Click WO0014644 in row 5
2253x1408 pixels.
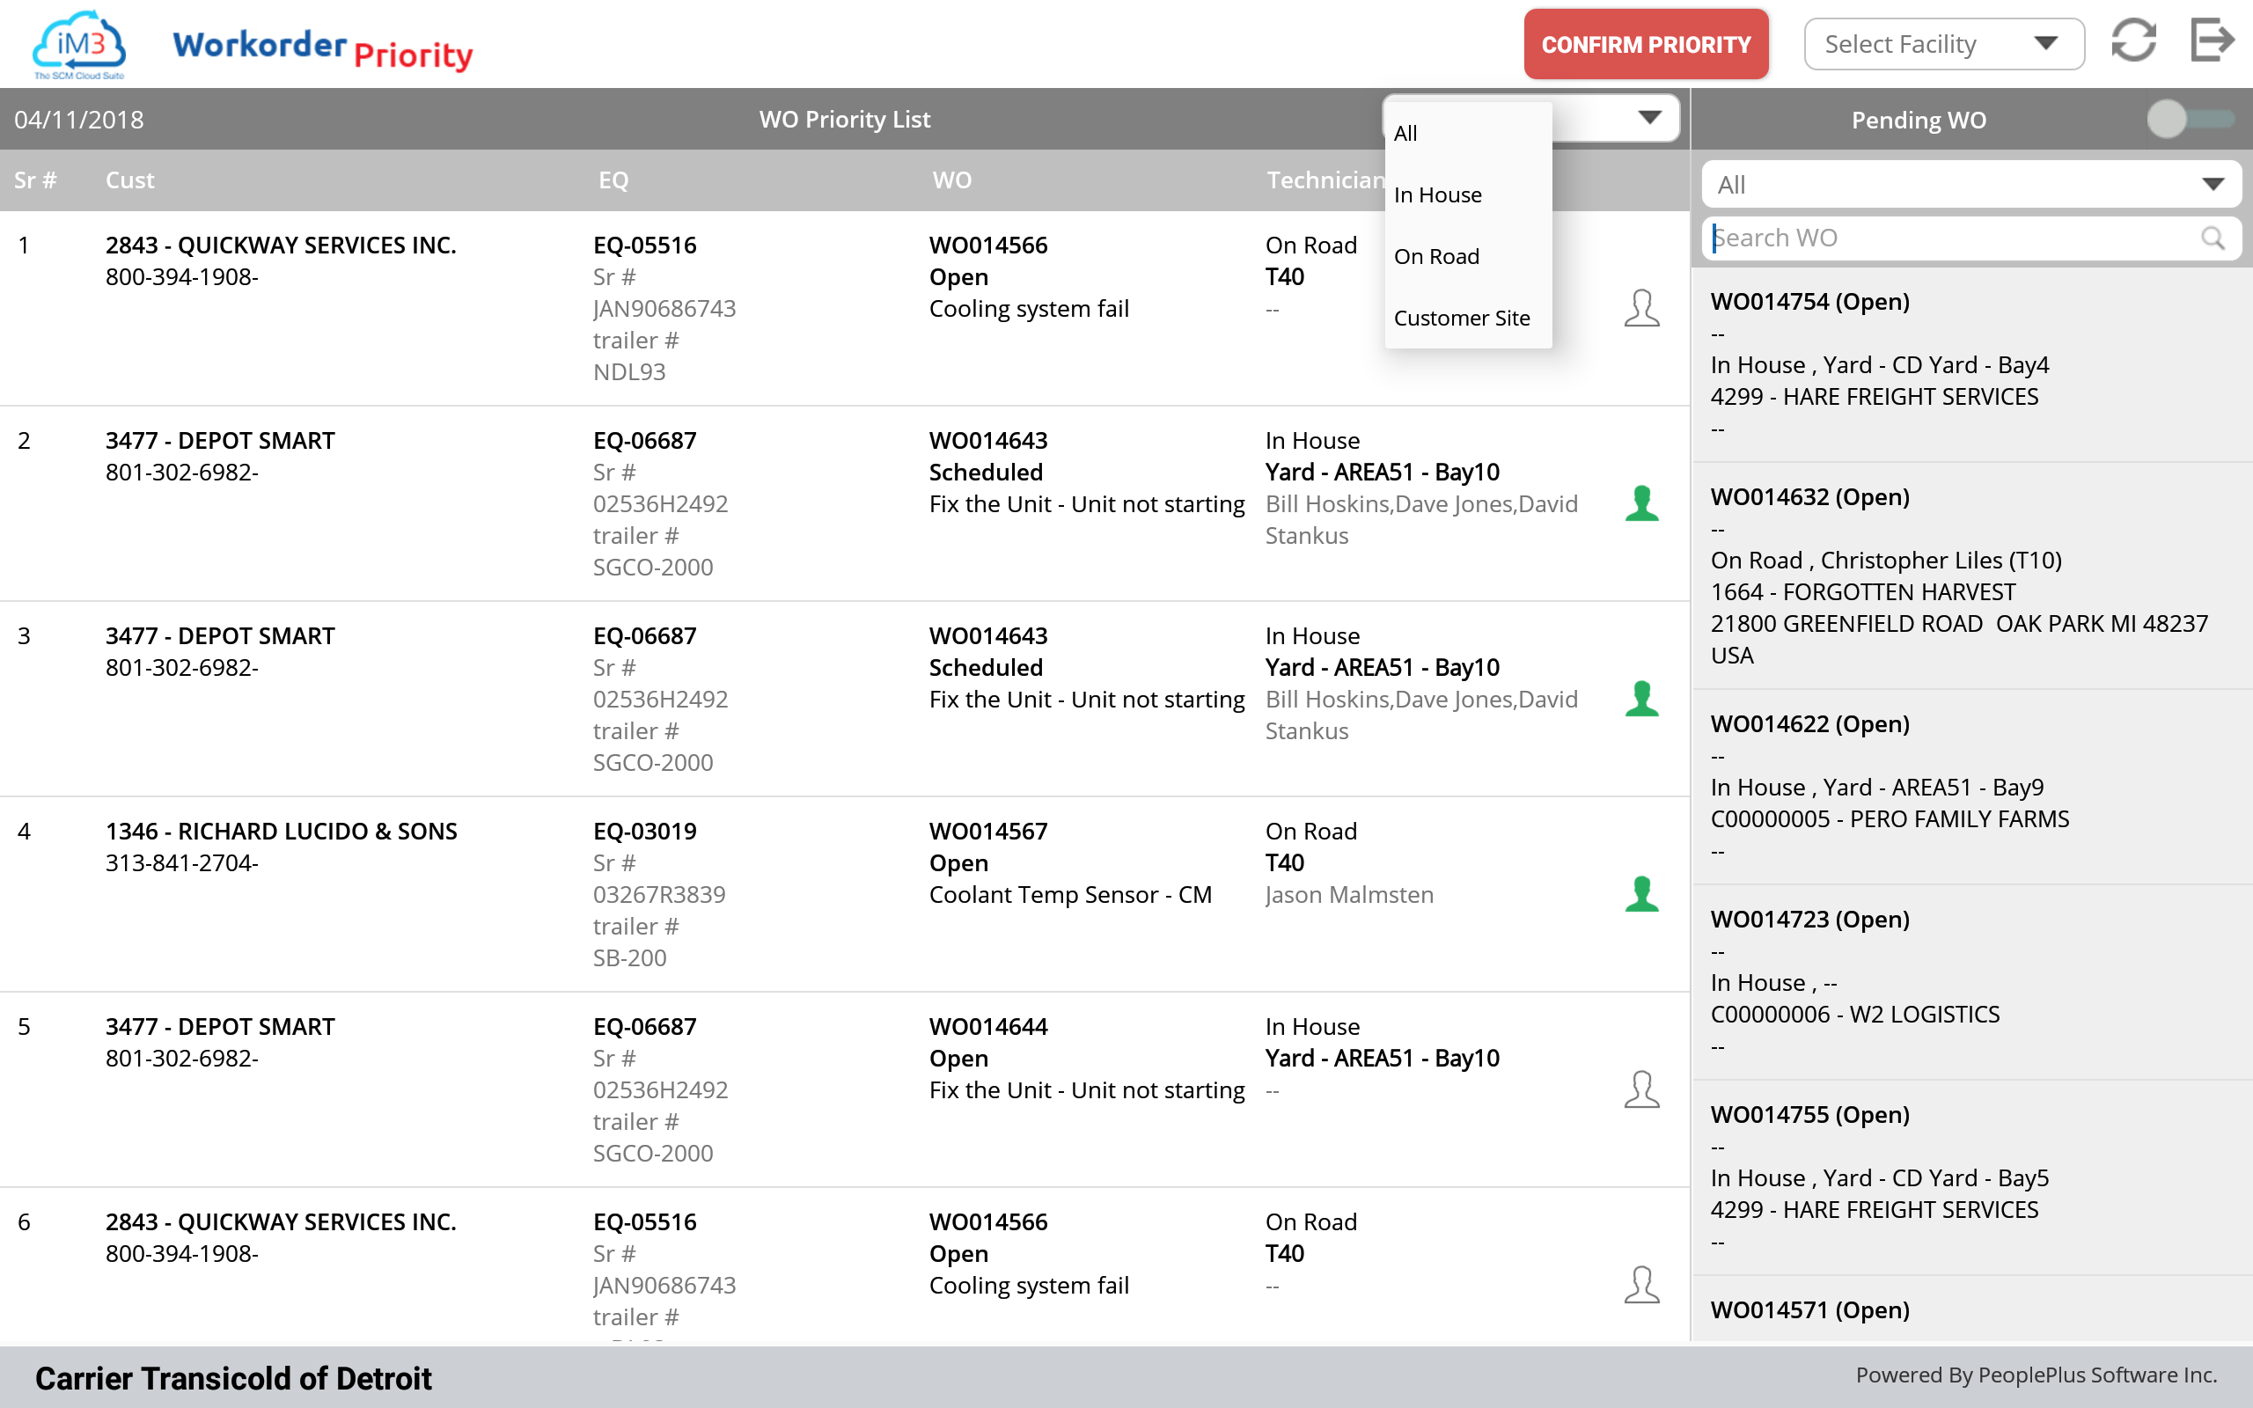pyautogui.click(x=987, y=1026)
